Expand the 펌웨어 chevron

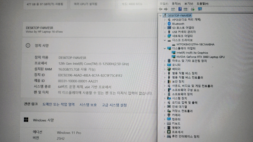165,128
